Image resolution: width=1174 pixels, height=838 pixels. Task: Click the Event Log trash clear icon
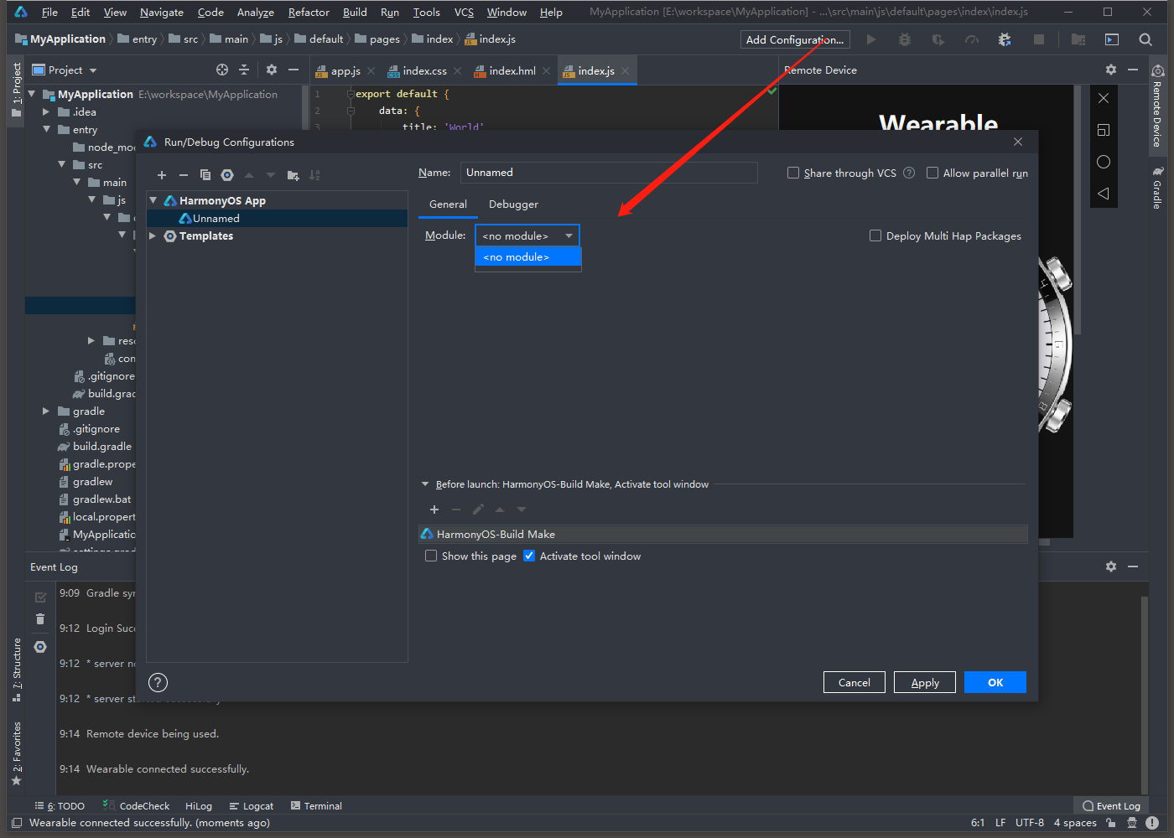pyautogui.click(x=40, y=619)
